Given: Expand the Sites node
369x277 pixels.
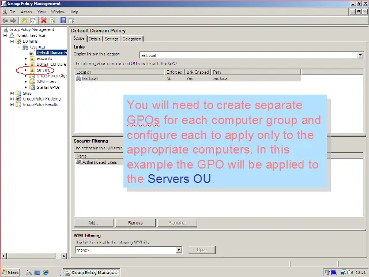Looking at the screenshot, I should pos(12,93).
